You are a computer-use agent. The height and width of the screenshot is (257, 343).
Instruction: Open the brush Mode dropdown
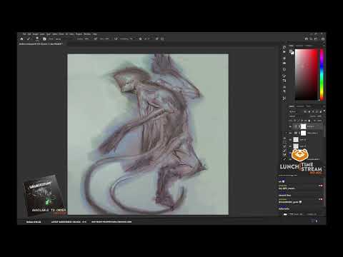59,39
